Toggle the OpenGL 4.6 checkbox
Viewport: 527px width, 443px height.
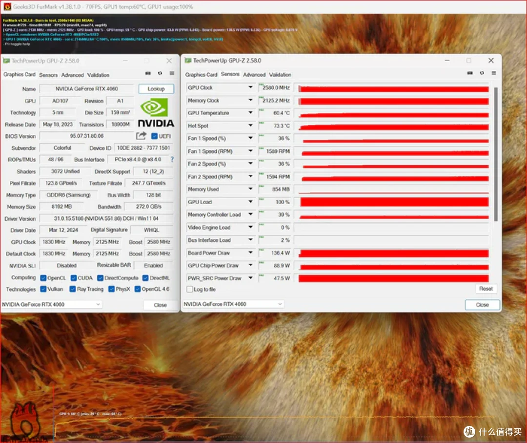(138, 289)
